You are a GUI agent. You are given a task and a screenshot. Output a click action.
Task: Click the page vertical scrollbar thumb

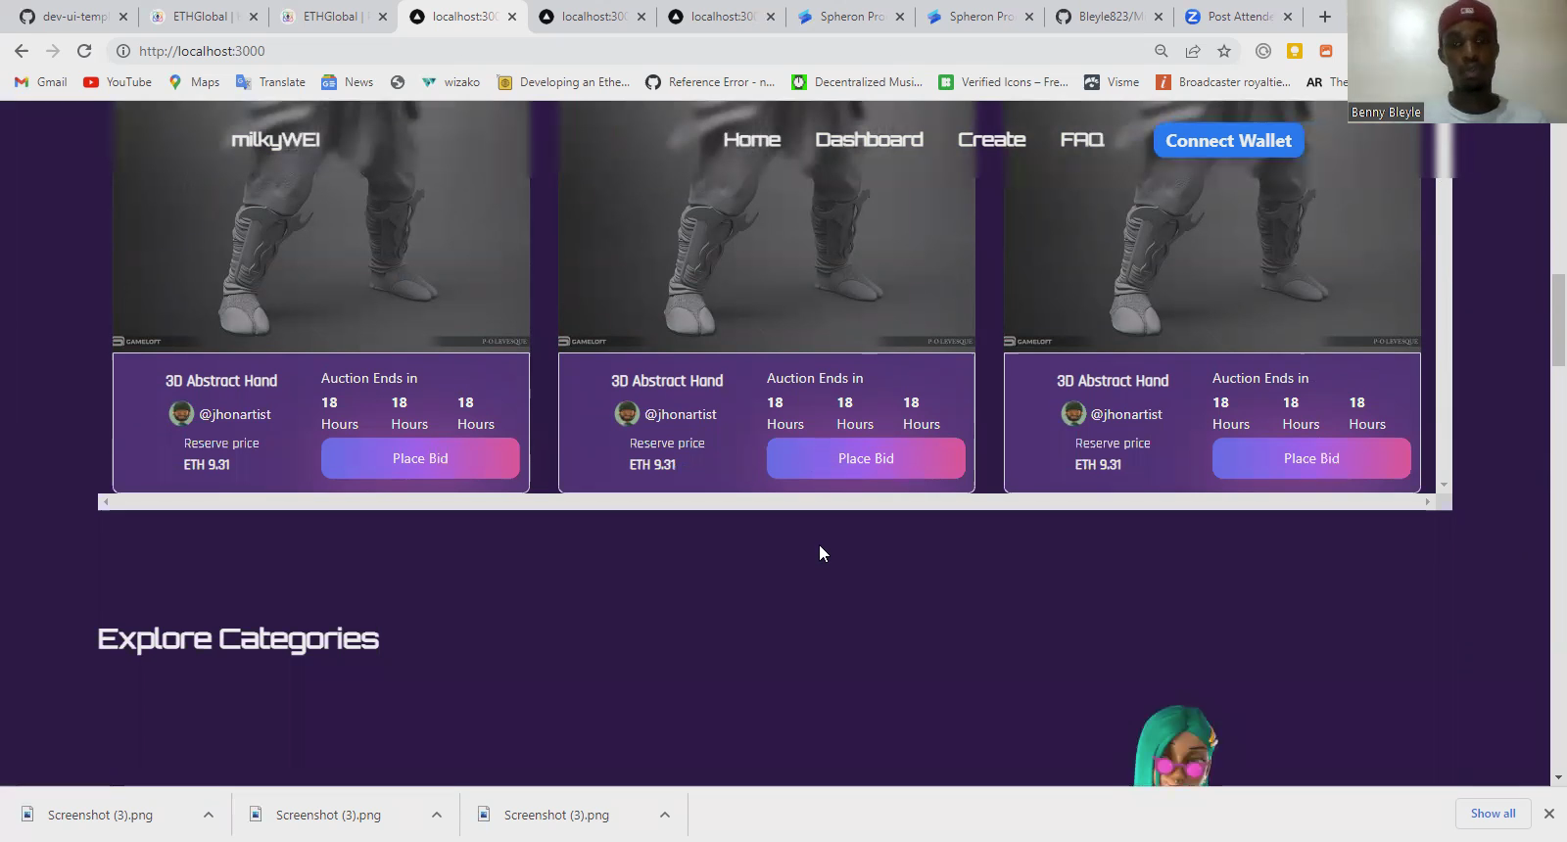1558,321
